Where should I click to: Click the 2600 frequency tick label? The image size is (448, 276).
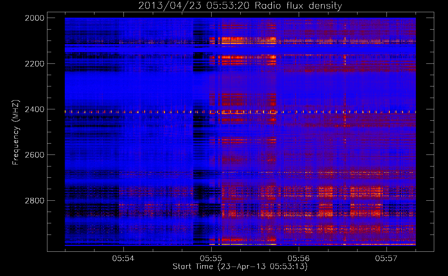(35, 155)
